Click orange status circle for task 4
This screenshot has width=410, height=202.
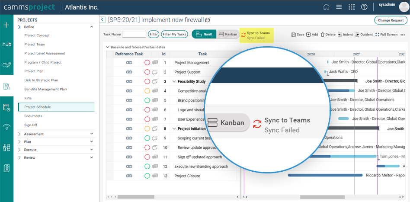[x=147, y=91]
